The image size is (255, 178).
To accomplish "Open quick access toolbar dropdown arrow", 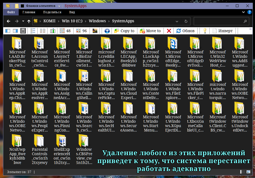I will (x=59, y=6).
